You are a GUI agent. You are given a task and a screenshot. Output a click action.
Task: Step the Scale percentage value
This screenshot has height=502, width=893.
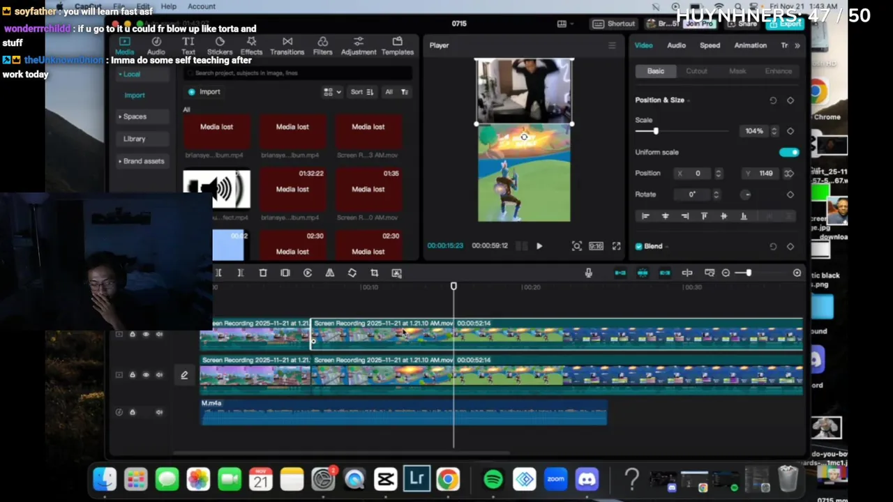pyautogui.click(x=774, y=131)
